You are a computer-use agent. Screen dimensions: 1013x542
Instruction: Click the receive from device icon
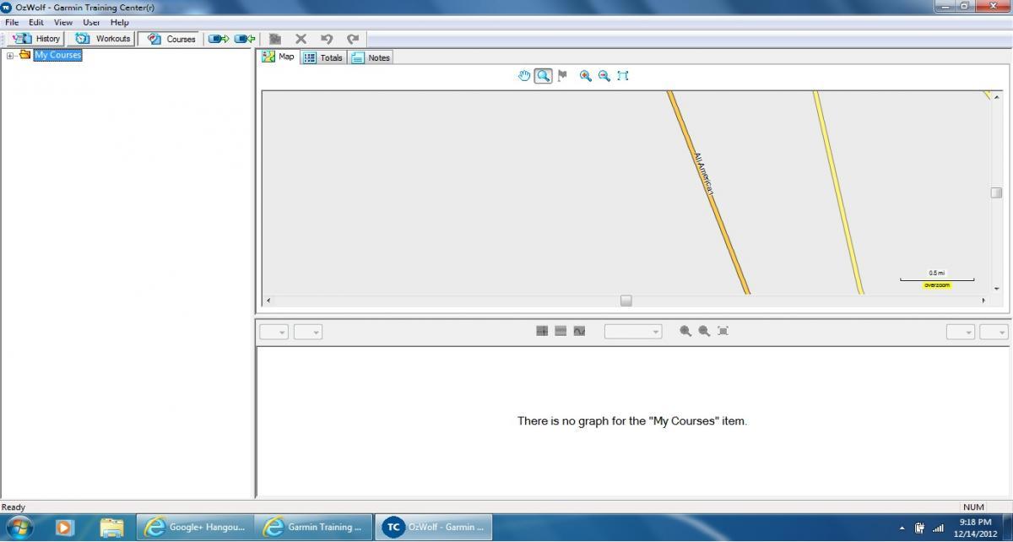point(245,39)
